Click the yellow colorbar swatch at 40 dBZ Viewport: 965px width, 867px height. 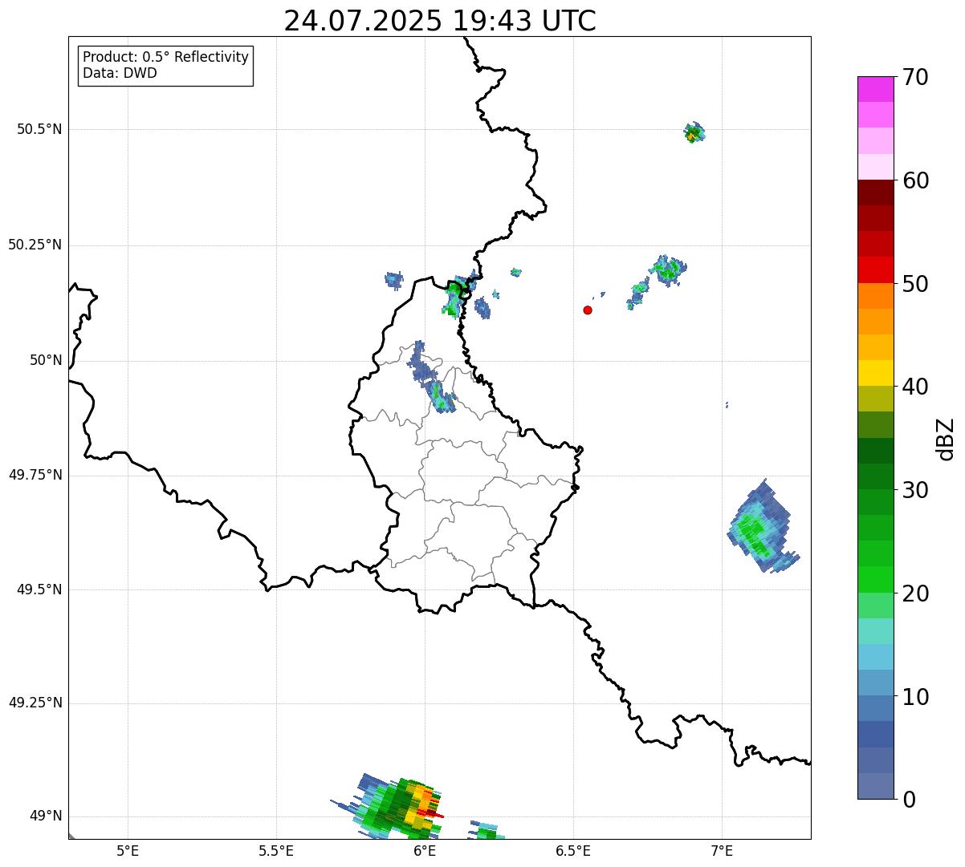pos(876,373)
